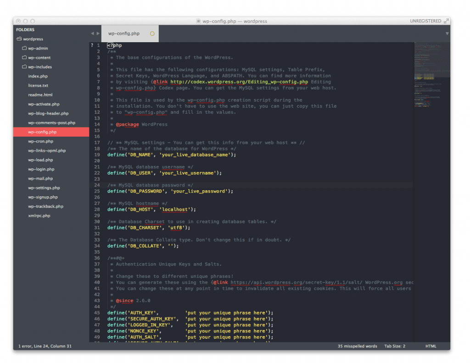470x364 pixels.
Task: Click the 1 error, Line 24 status indicator
Action: click(x=45, y=346)
